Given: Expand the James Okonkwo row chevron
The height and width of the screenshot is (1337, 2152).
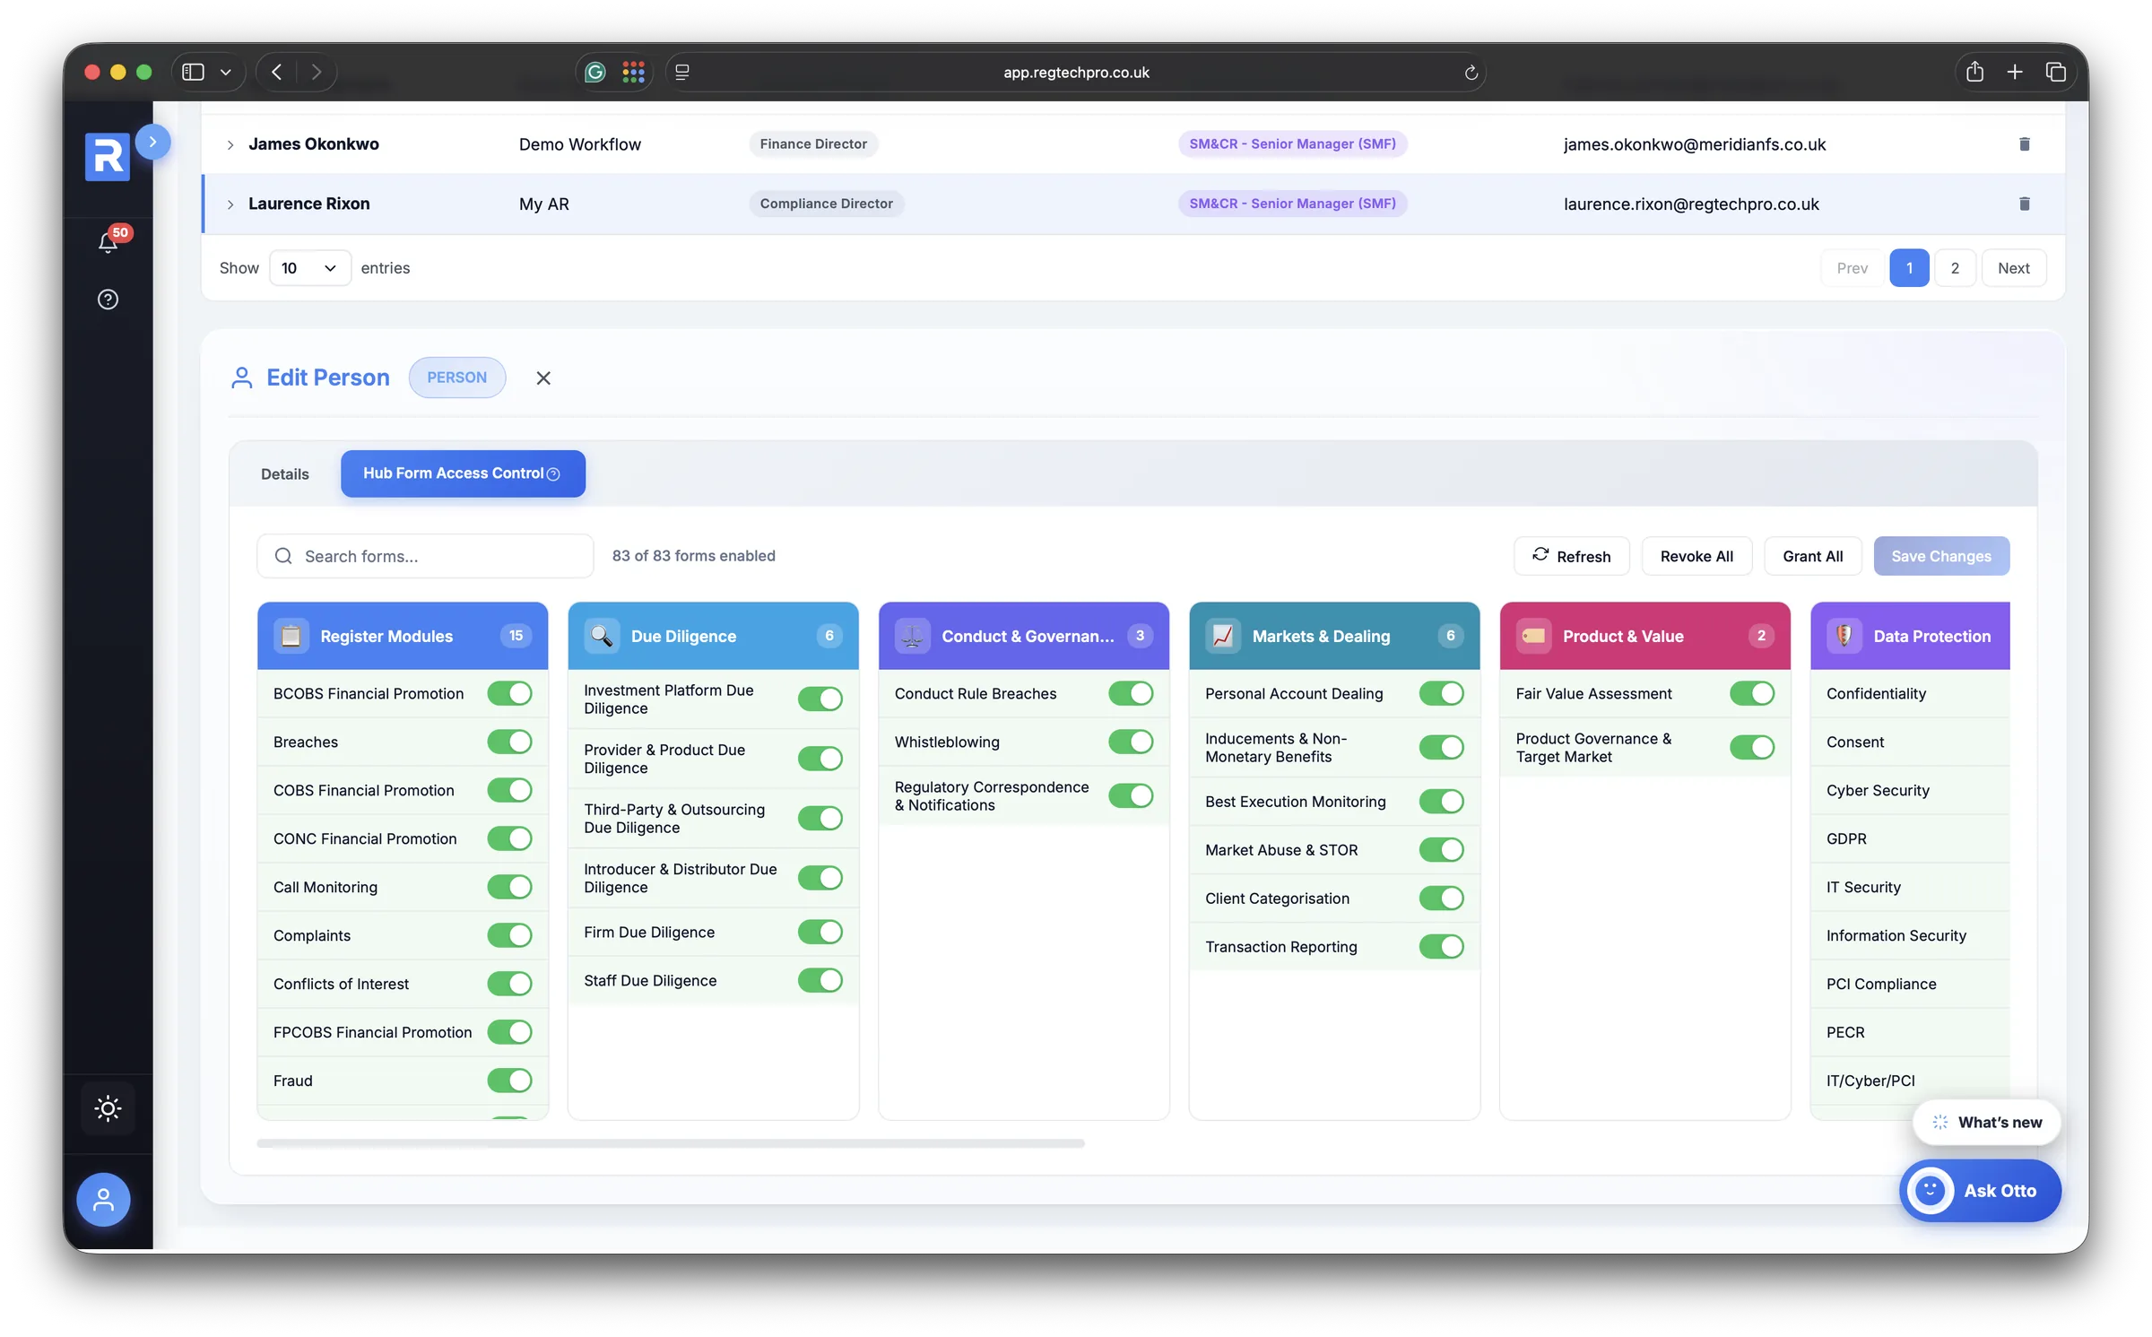Looking at the screenshot, I should [x=230, y=144].
